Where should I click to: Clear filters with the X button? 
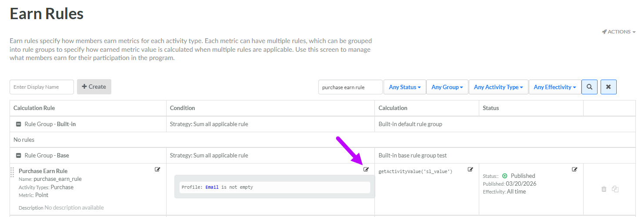(608, 87)
